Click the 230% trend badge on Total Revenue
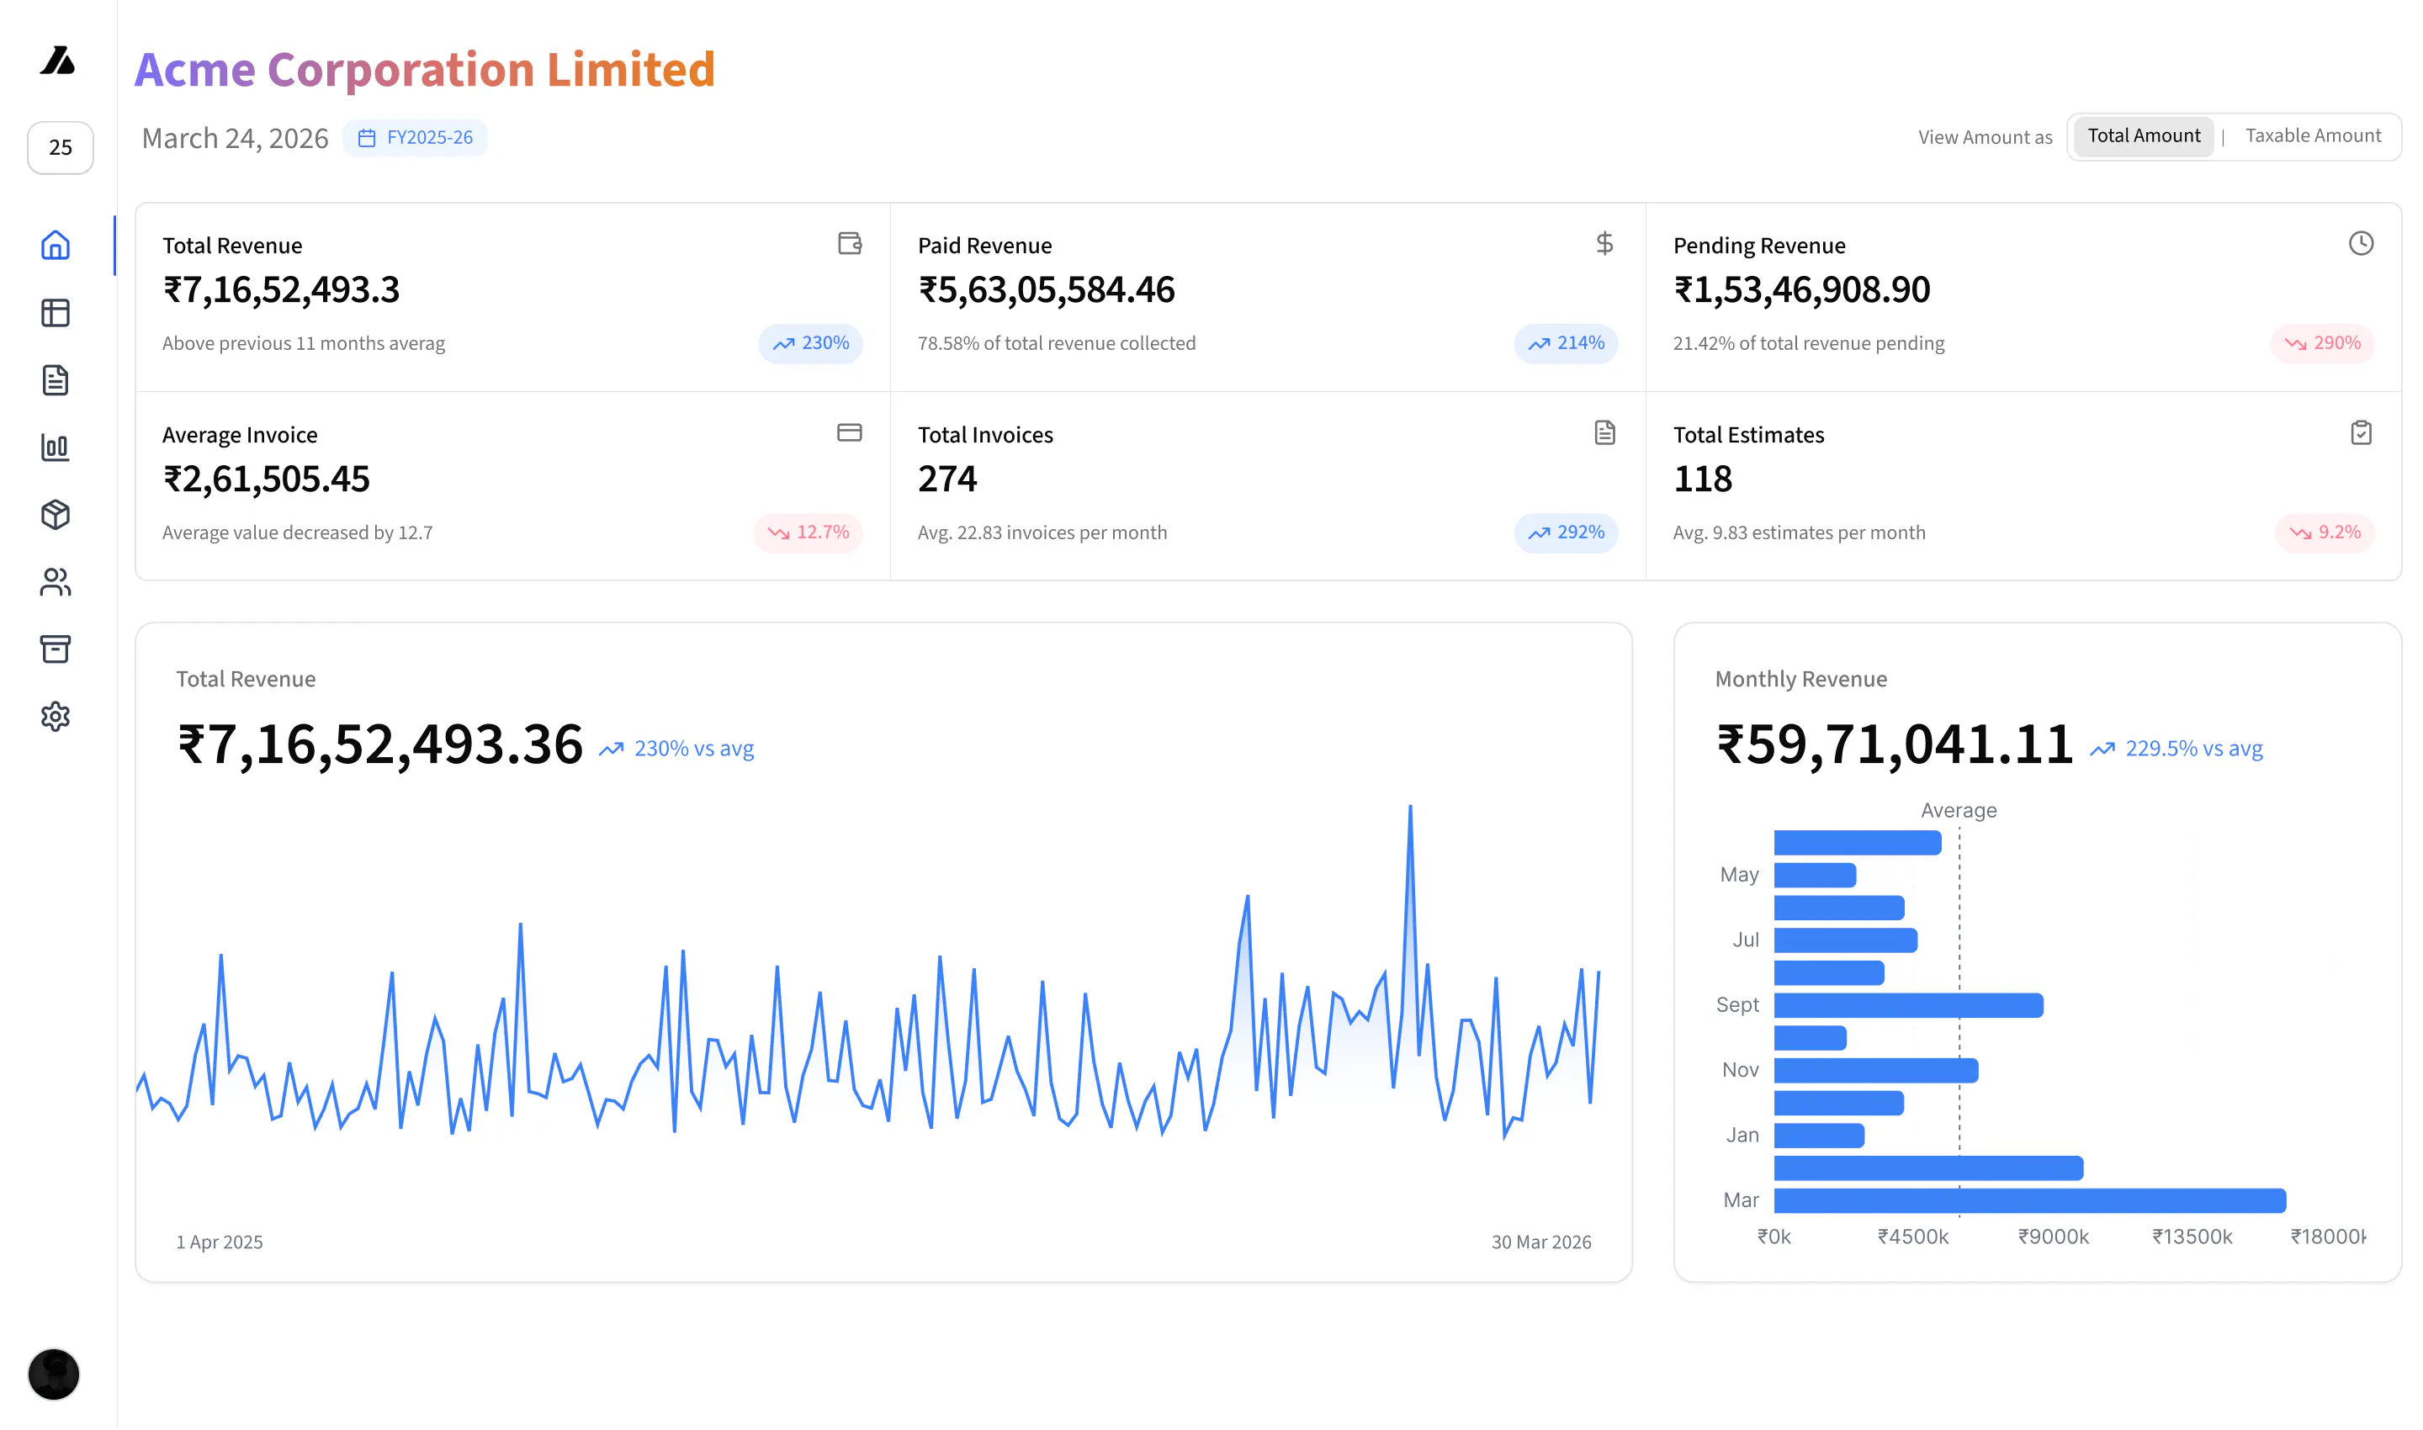The height and width of the screenshot is (1430, 2423). point(810,344)
